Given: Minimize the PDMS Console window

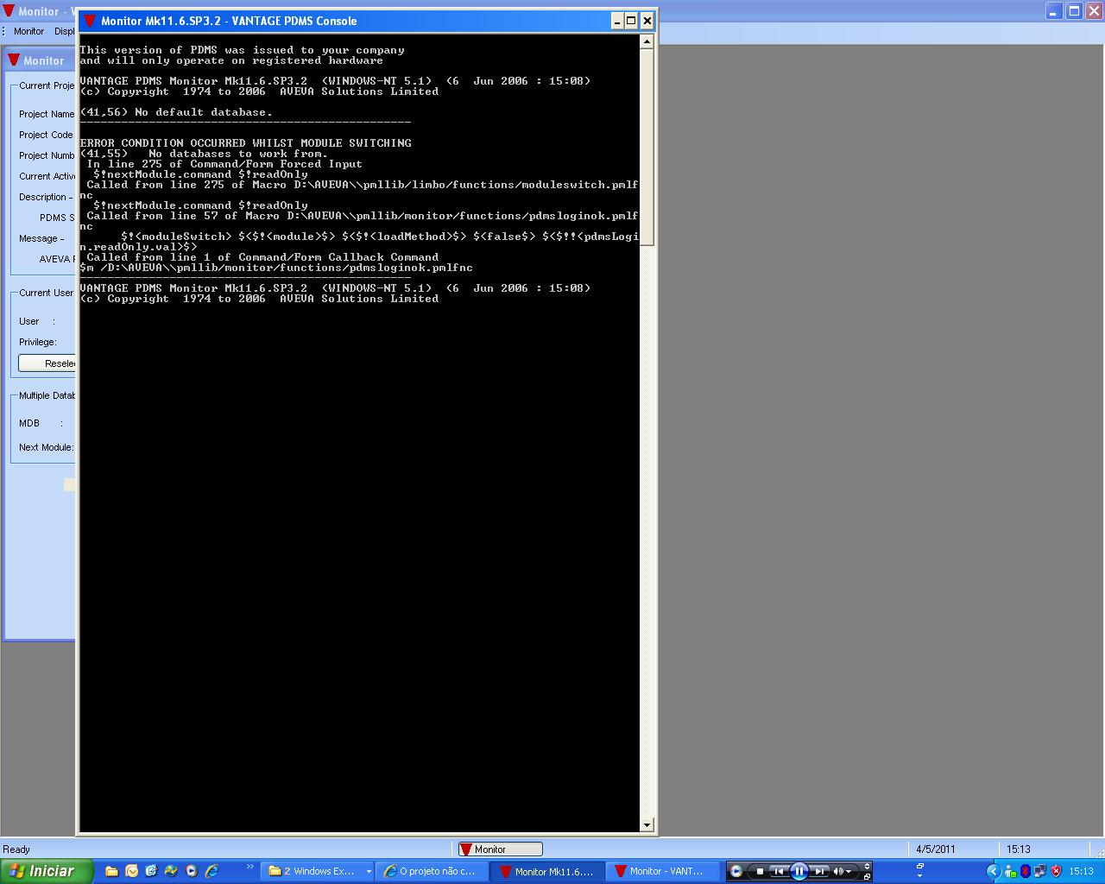Looking at the screenshot, I should coord(616,21).
